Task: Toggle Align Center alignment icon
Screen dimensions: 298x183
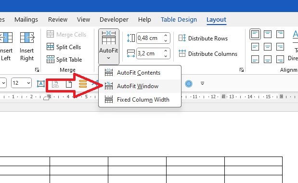Action: tap(267, 47)
